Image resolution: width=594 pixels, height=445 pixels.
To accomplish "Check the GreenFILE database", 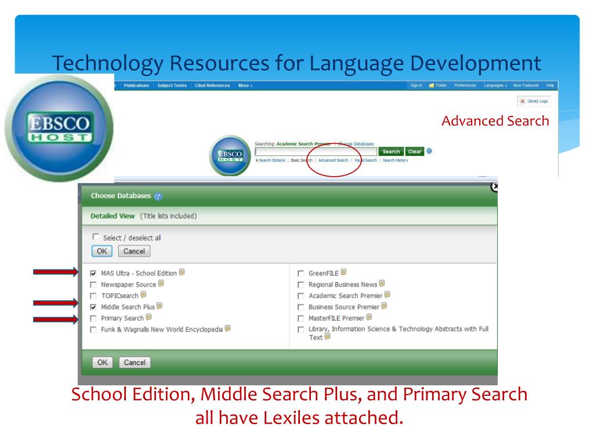I will 301,273.
